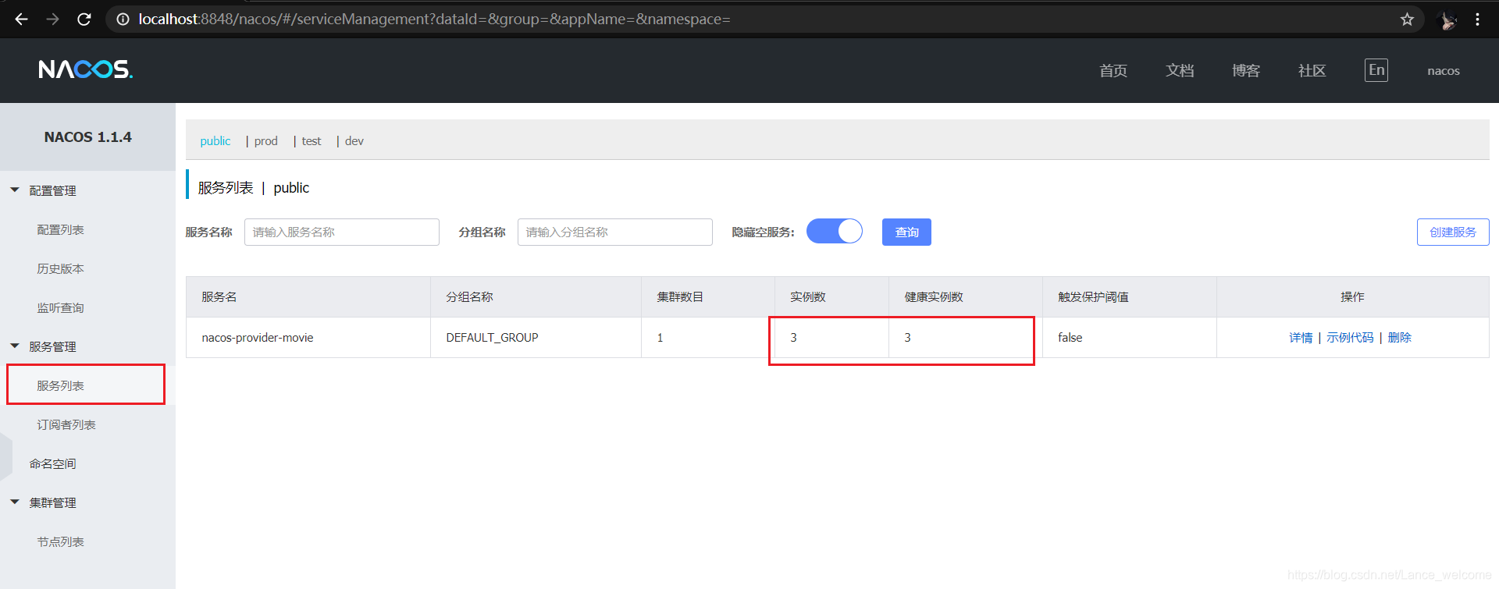Open the browser three-dot menu
This screenshot has width=1499, height=589.
click(1477, 19)
